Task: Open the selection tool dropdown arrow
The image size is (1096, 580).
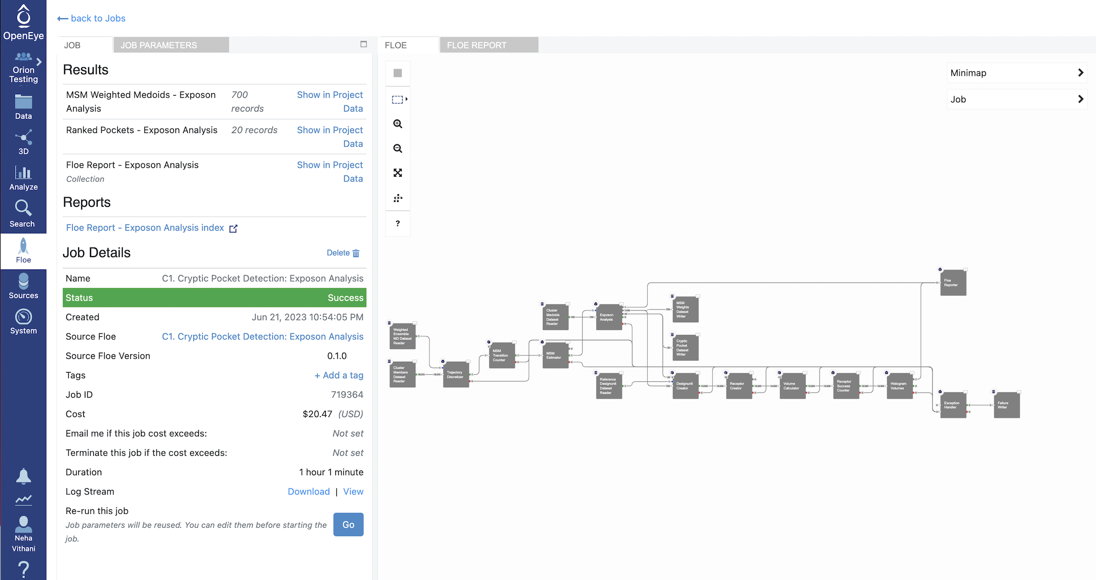Action: [407, 99]
